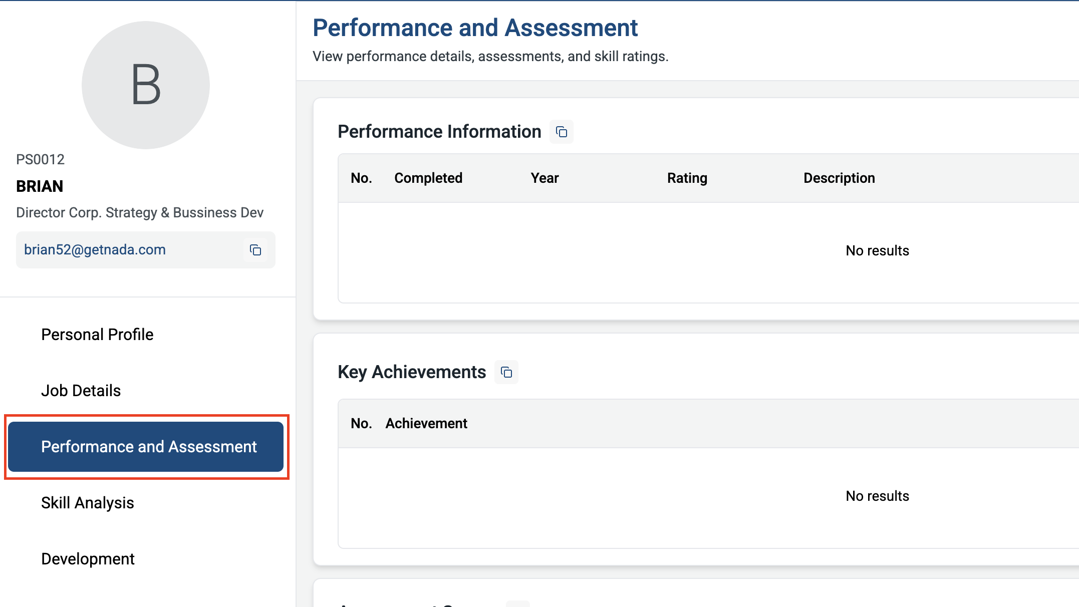Click the BRIAN employee name

40,186
